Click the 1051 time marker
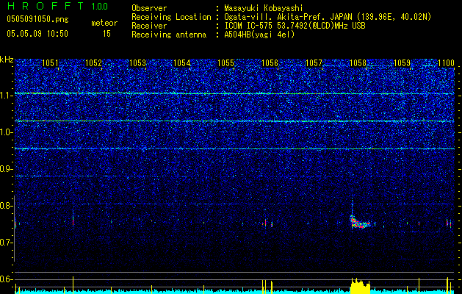 click(x=50, y=63)
